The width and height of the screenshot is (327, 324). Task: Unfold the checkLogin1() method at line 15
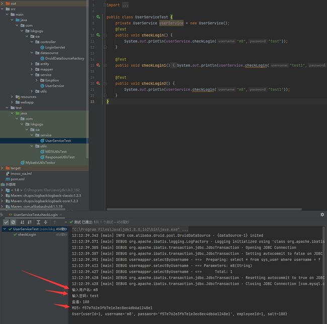[105, 65]
